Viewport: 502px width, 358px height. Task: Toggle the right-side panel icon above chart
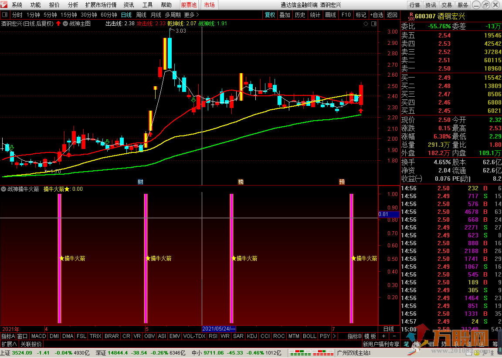(373, 24)
